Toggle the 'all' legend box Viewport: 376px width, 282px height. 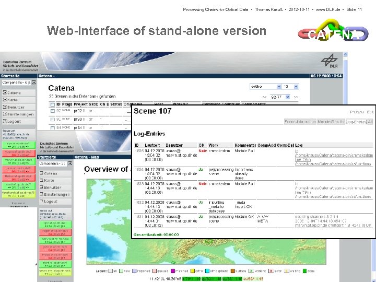(x=111, y=271)
